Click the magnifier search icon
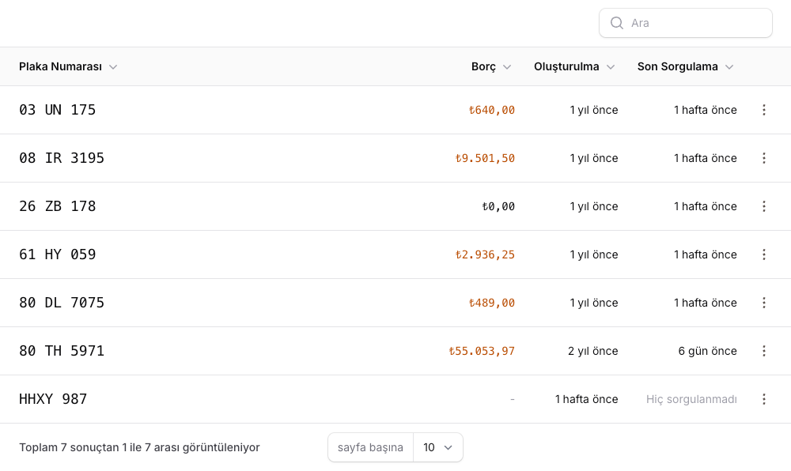 coord(617,23)
